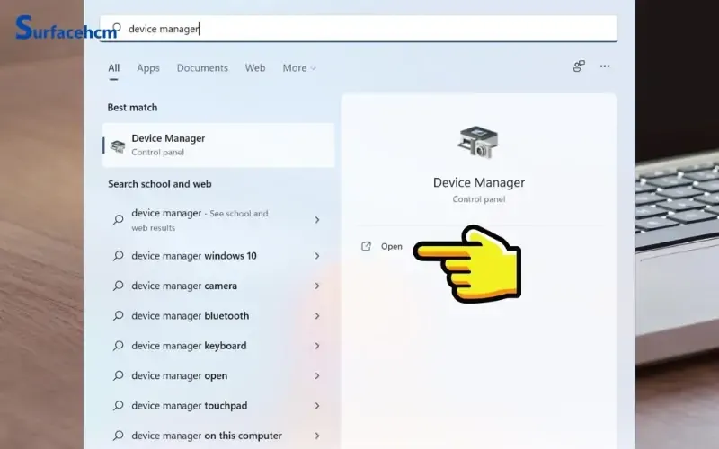Click the magnifier icon in search box

(117, 28)
